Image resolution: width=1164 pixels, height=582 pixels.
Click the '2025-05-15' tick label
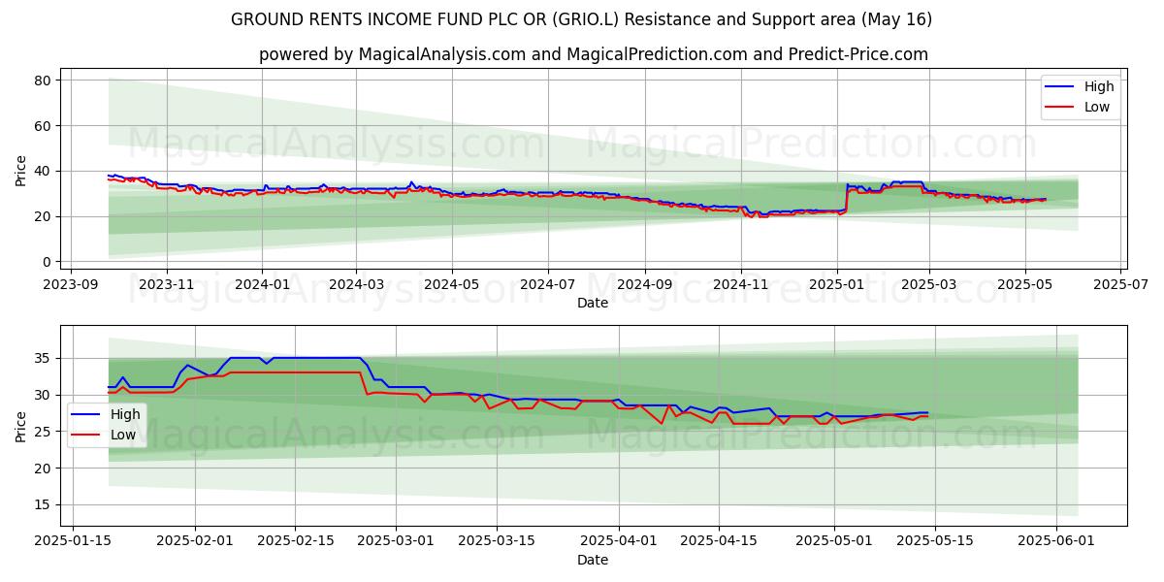(x=934, y=541)
